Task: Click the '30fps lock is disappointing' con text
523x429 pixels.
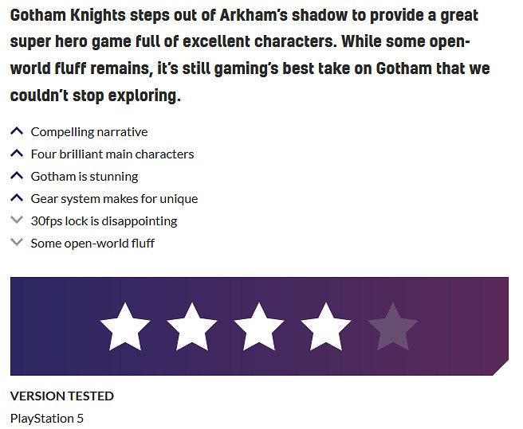Action: tap(104, 221)
